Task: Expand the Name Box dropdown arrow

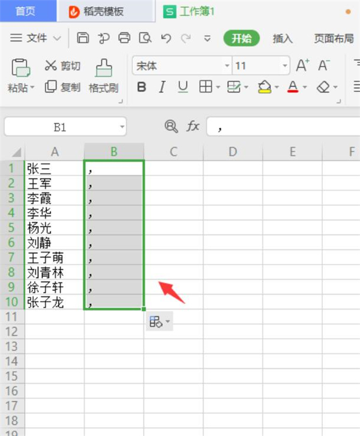Action: 122,127
